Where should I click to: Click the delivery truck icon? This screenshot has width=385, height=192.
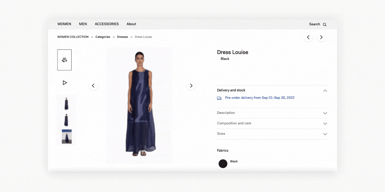[219, 98]
